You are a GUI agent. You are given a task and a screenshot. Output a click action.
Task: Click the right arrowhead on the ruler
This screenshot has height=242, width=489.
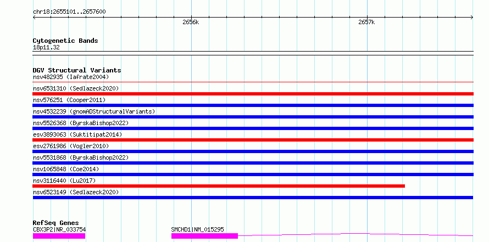471,18
